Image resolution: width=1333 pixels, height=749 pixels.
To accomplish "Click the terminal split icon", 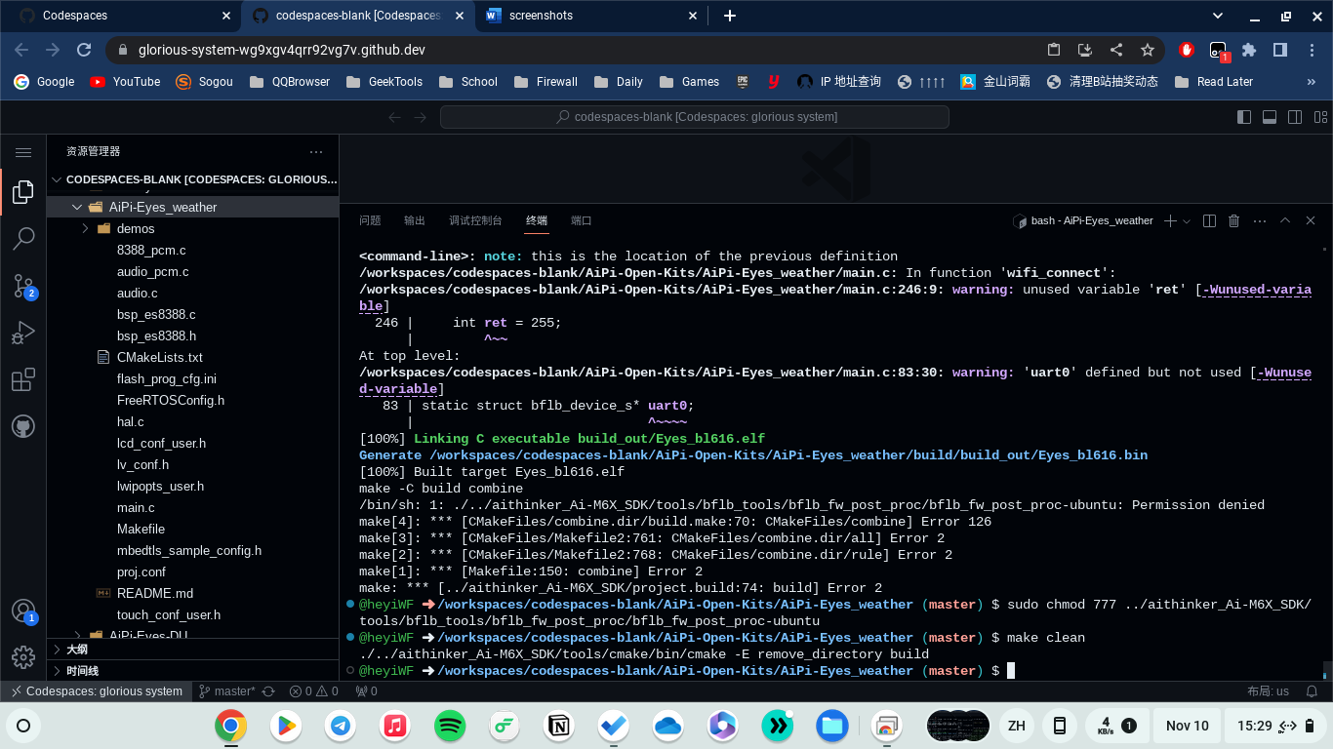I will coord(1209,221).
